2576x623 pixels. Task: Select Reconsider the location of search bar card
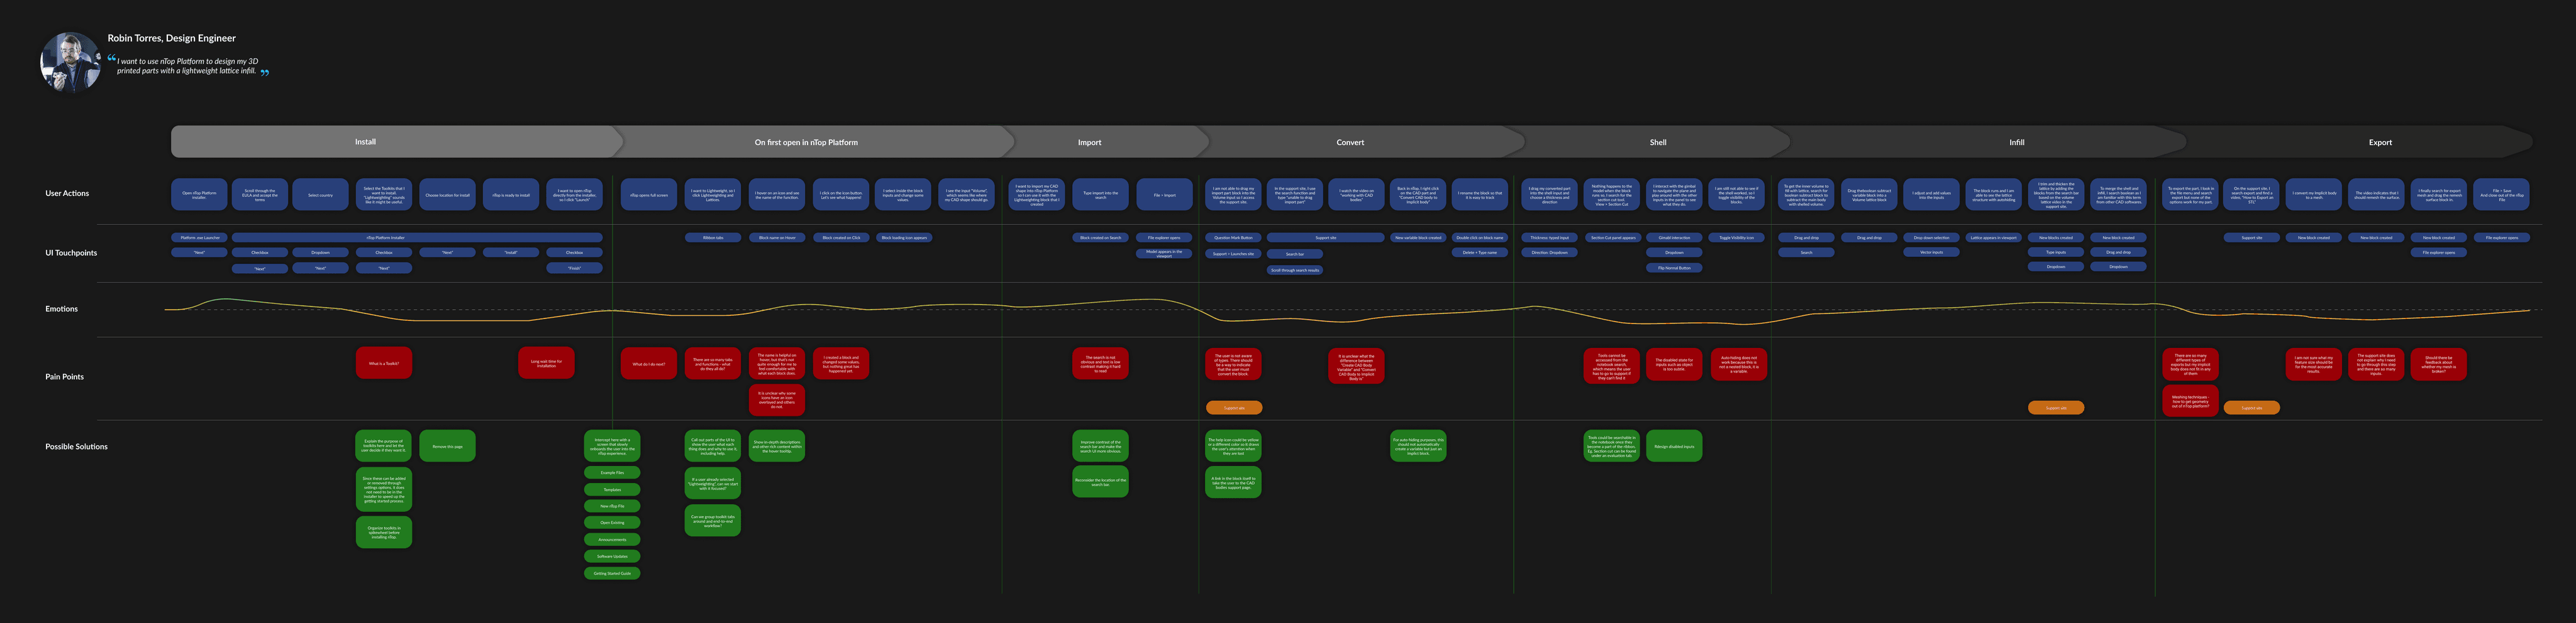1100,481
